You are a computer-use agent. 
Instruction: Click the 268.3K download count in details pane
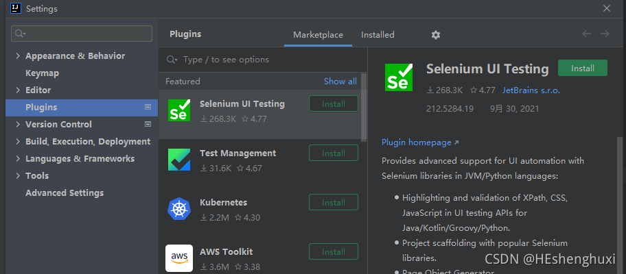point(445,90)
